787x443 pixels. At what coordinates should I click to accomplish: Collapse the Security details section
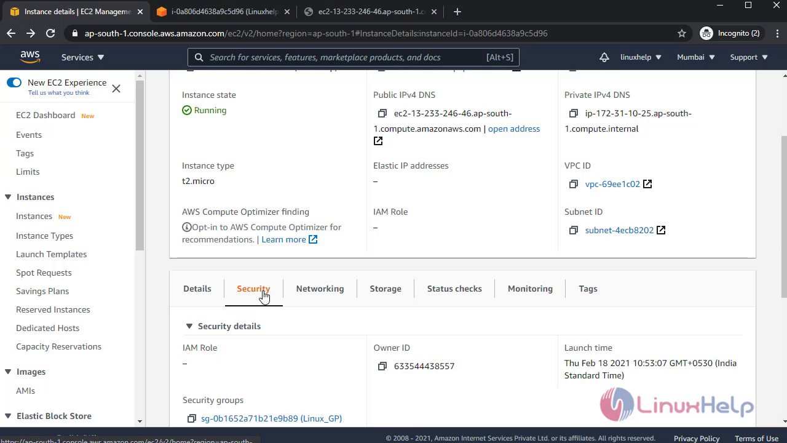[x=189, y=326]
